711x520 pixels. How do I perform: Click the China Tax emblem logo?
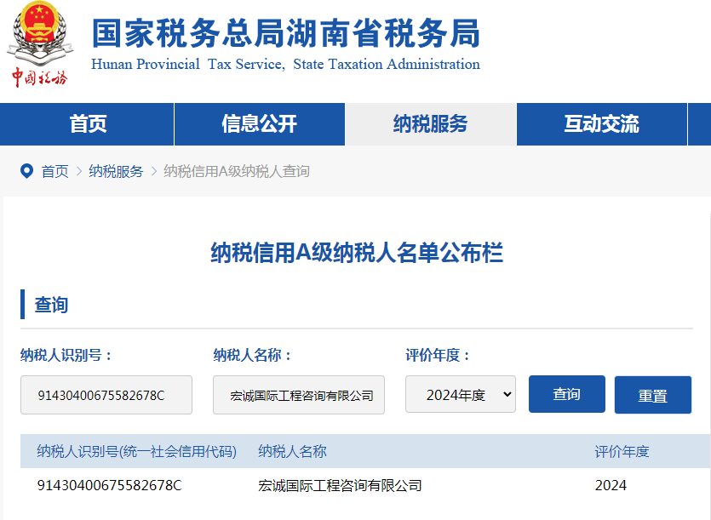40,44
